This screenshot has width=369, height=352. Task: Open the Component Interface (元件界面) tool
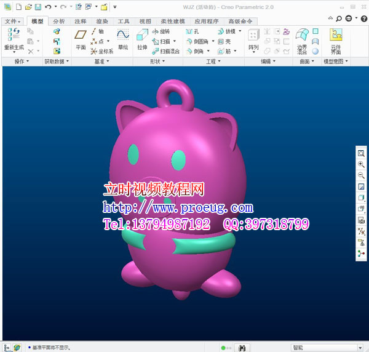pos(336,41)
